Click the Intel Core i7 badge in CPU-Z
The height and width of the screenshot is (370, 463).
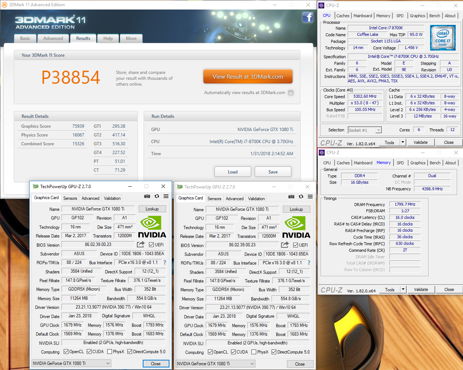pos(443,38)
